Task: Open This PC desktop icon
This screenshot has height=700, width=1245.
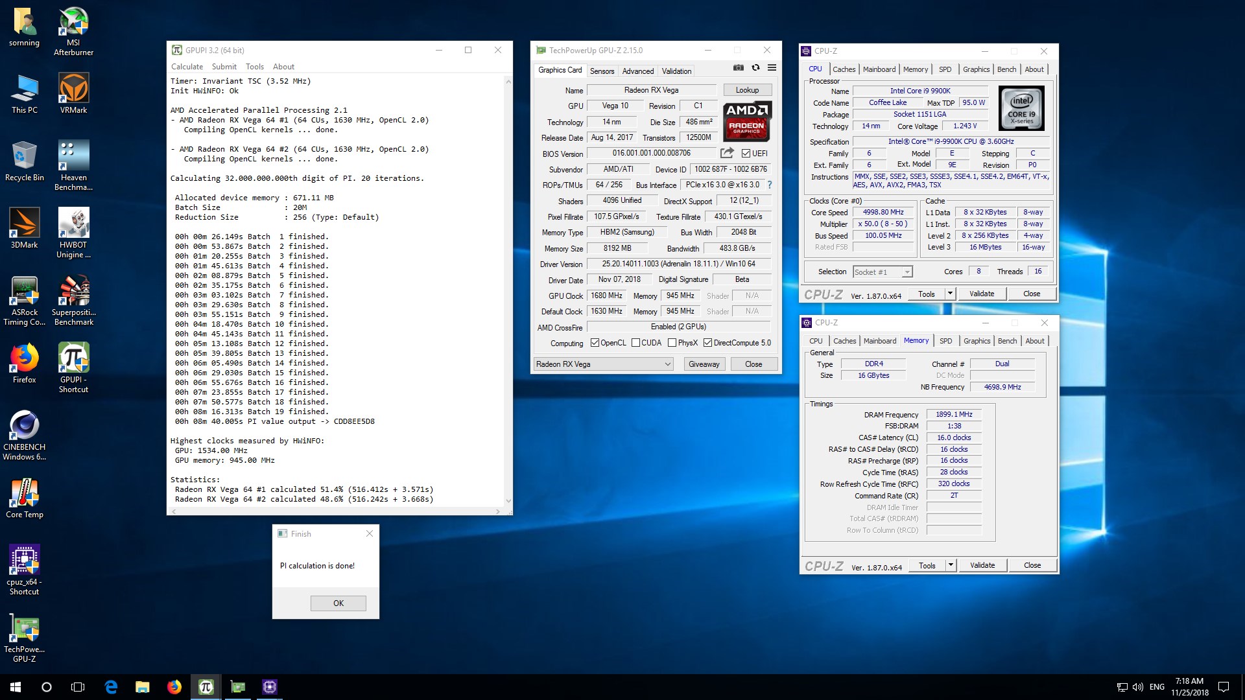Action: pos(24,95)
